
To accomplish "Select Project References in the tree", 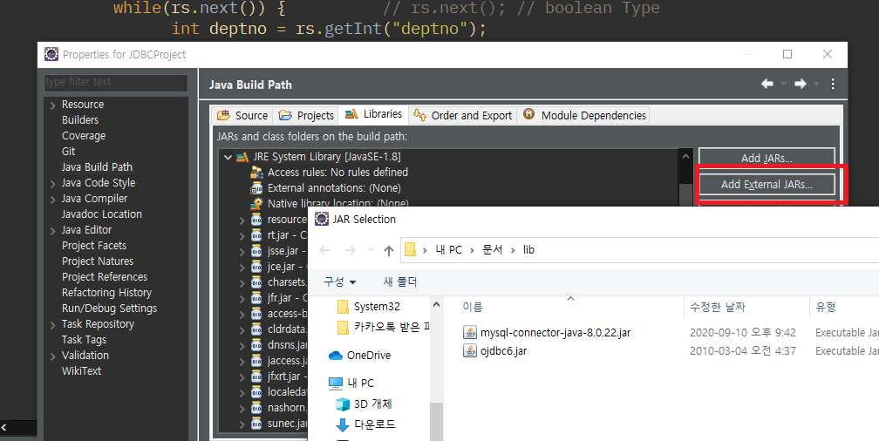I will (x=105, y=277).
